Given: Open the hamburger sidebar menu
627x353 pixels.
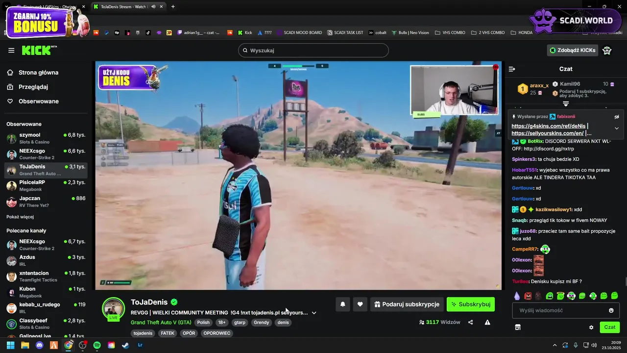Looking at the screenshot, I should [11, 50].
